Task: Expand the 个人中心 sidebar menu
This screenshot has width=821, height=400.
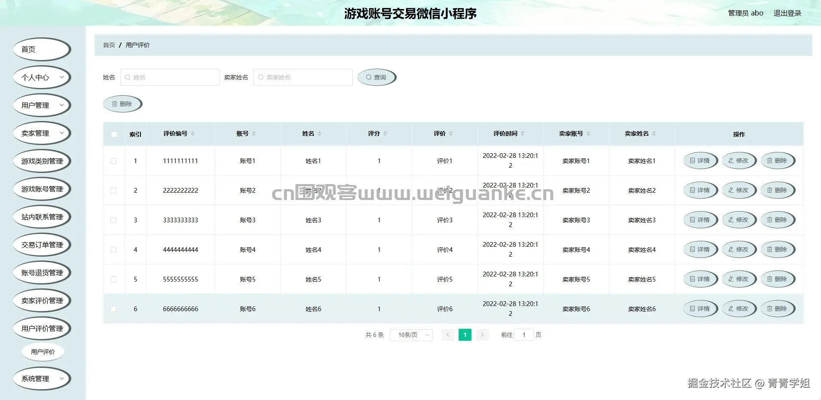Action: pos(42,77)
